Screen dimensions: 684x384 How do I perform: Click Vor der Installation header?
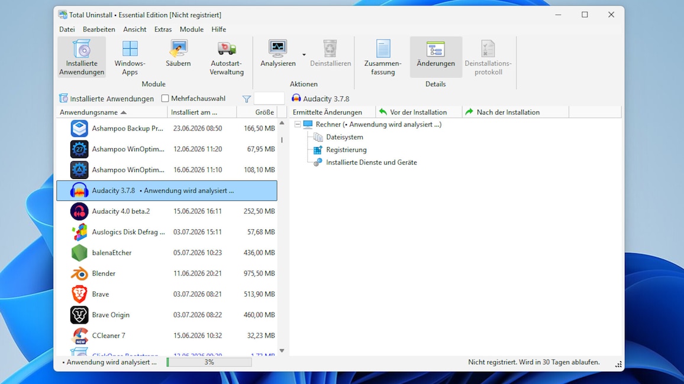(419, 112)
